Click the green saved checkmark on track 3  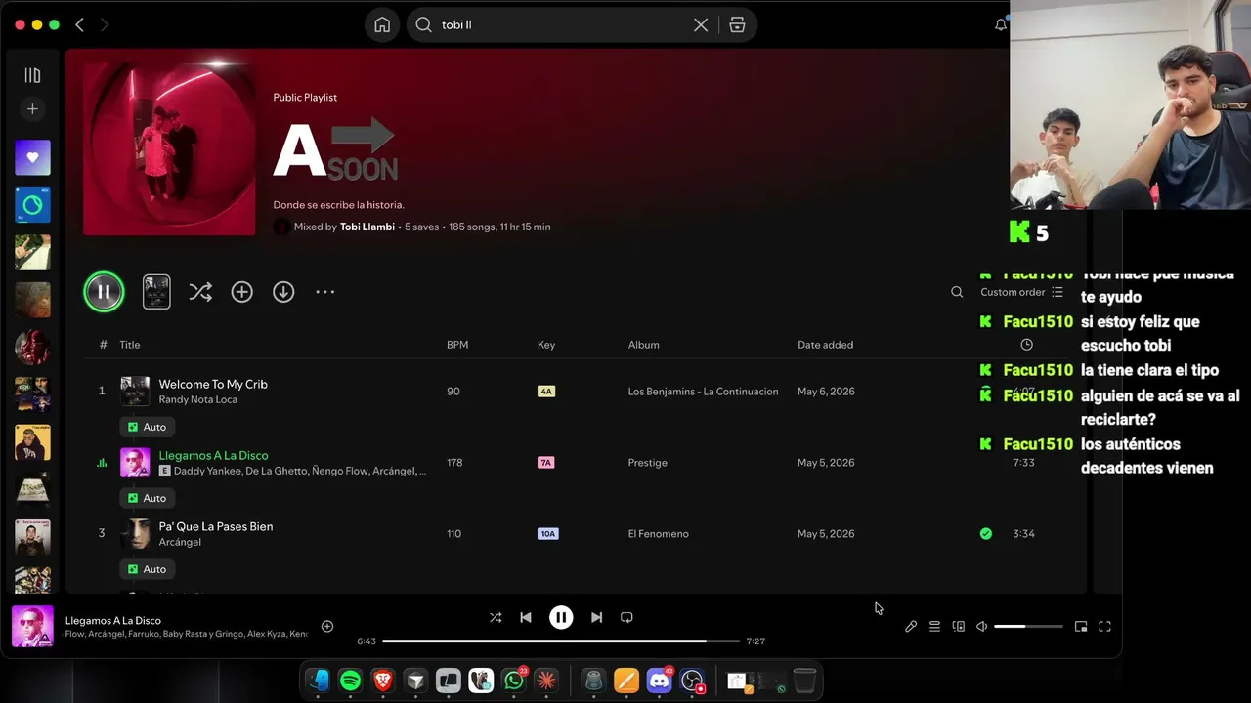(985, 534)
